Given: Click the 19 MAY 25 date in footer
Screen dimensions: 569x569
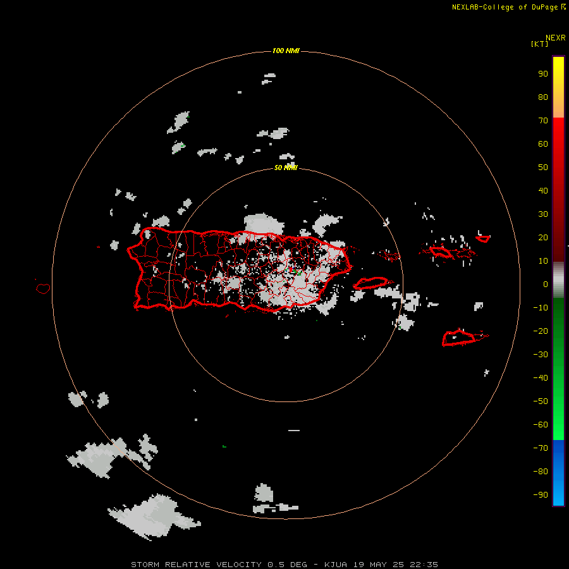Looking at the screenshot, I should point(378,565).
